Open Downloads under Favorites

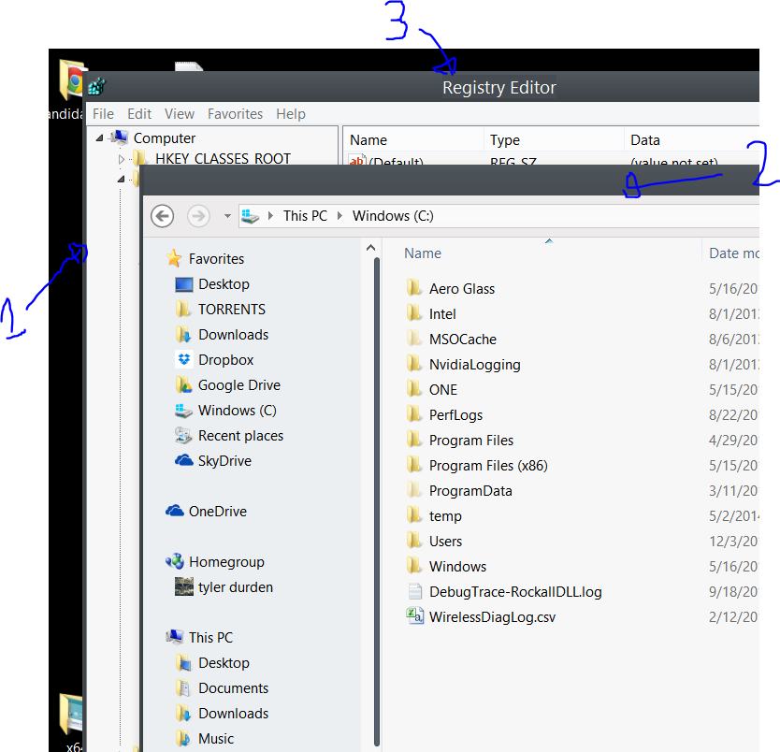click(x=233, y=335)
